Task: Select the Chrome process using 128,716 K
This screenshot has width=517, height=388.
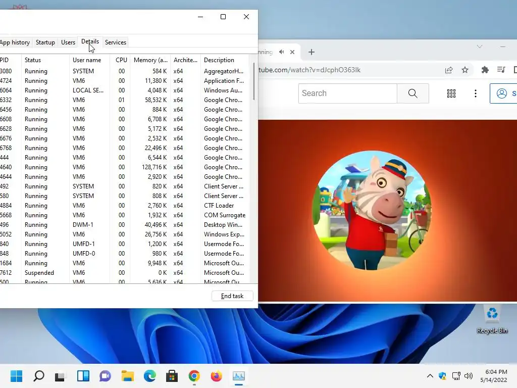Action: 125,167
